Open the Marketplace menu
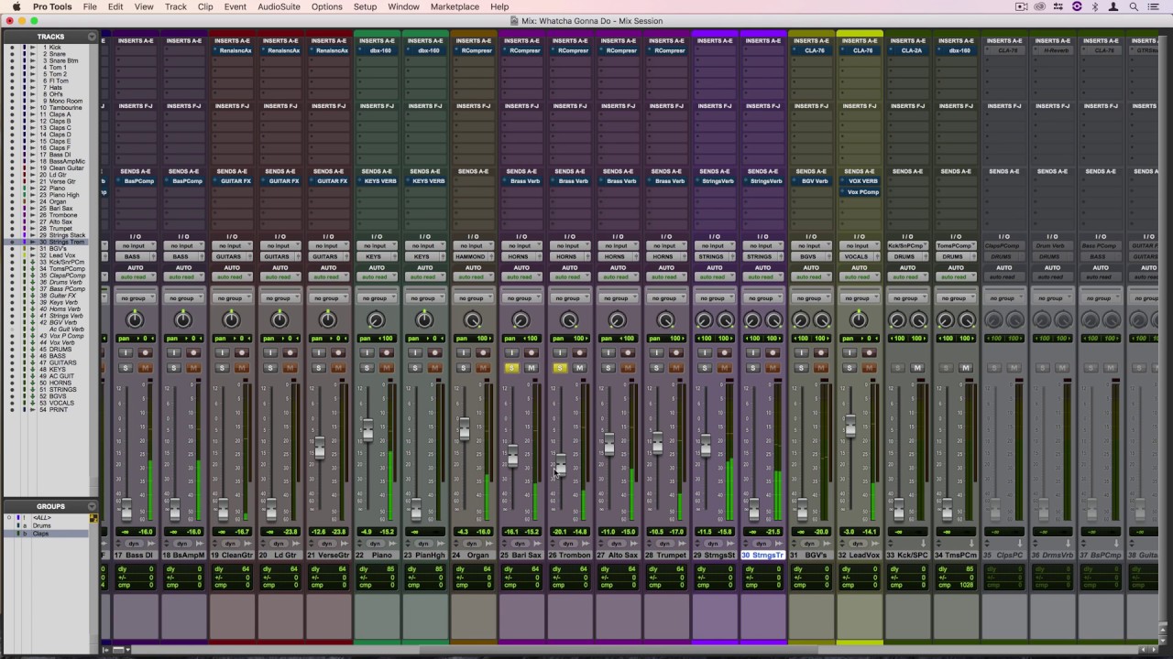The image size is (1173, 659). tap(455, 6)
